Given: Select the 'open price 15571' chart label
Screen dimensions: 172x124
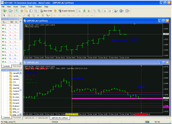Looking at the screenshot, I should pyautogui.click(x=125, y=40).
